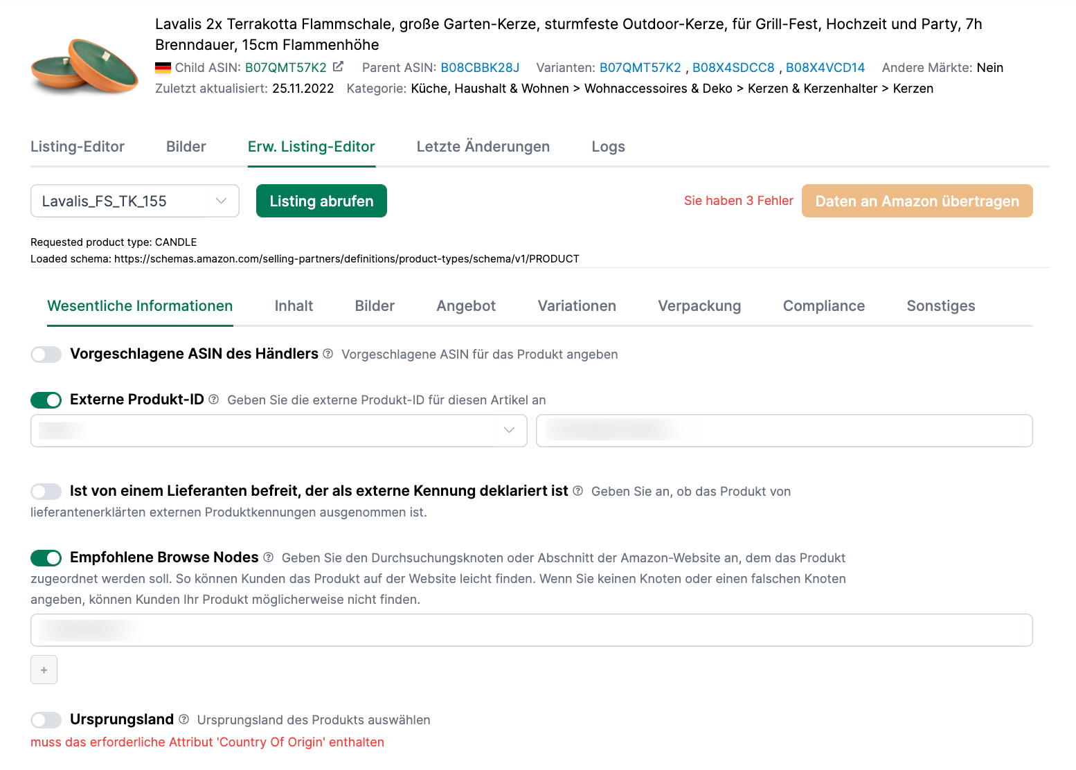
Task: Open the Sonstiges tab
Action: 941,306
